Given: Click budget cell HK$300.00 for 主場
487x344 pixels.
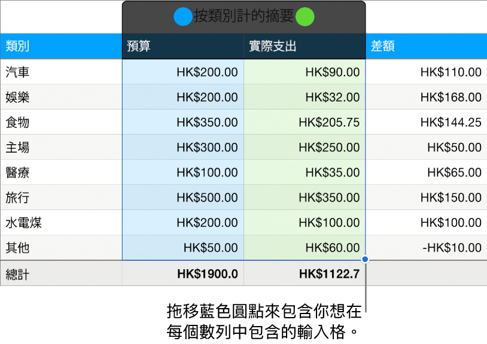Looking at the screenshot, I should 183,147.
